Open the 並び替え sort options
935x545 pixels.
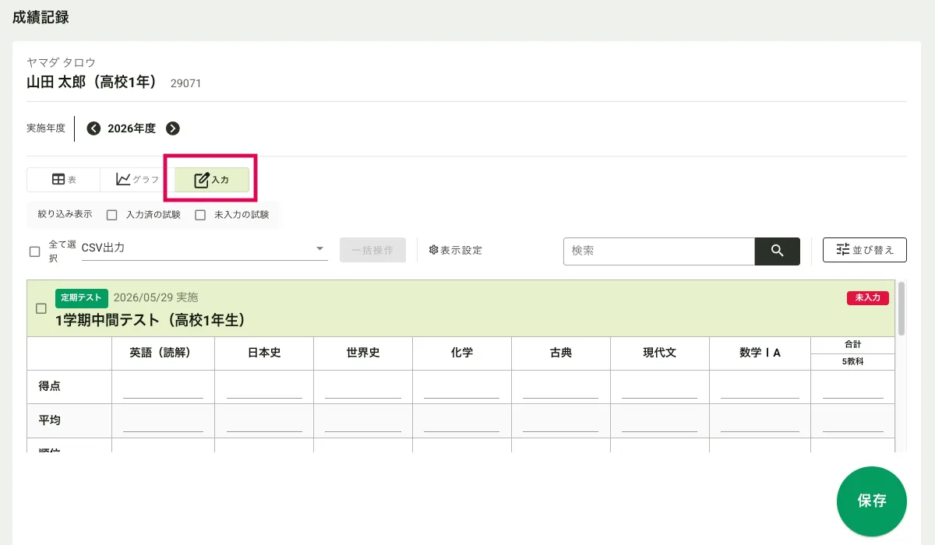click(x=864, y=250)
